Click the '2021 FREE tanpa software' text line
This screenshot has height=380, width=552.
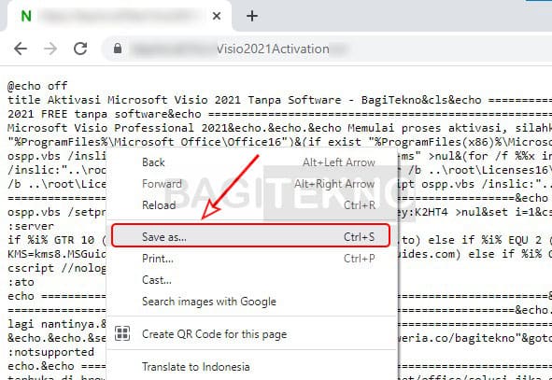(x=279, y=114)
